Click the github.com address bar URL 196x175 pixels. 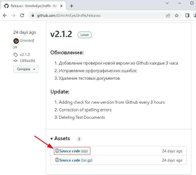point(69,15)
